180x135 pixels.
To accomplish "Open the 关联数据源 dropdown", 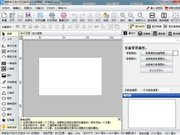I will click(157, 90).
